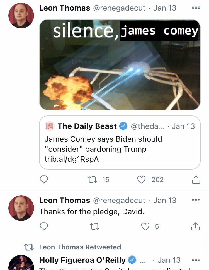The height and width of the screenshot is (270, 209).
Task: Open the 'Leon Thomas Retweeted' label
Action: tap(80, 247)
